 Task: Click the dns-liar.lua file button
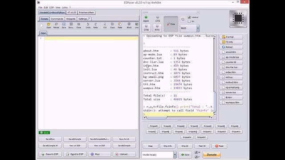[231, 67]
